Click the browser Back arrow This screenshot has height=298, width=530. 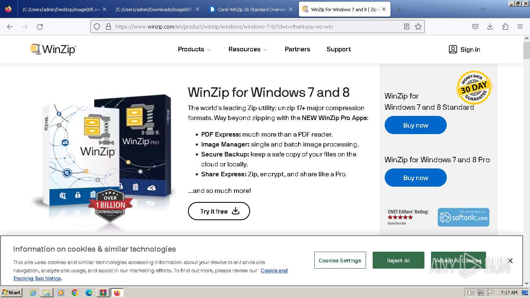coord(10,26)
